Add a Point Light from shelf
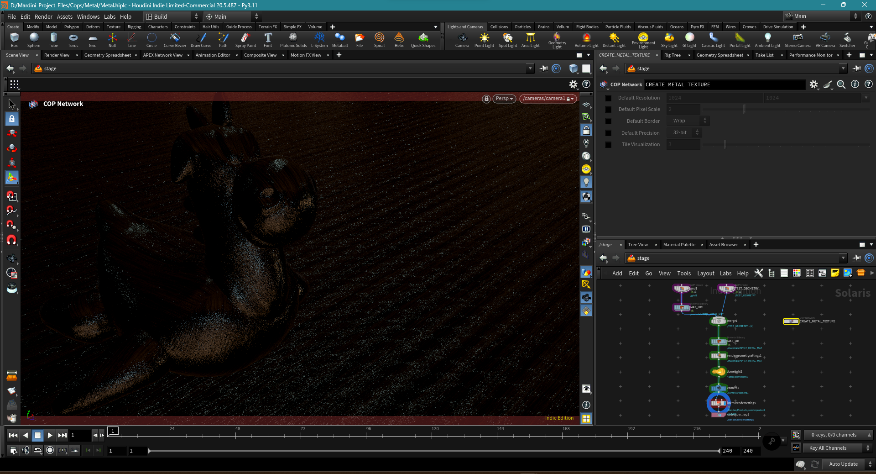The width and height of the screenshot is (876, 474). tap(484, 40)
